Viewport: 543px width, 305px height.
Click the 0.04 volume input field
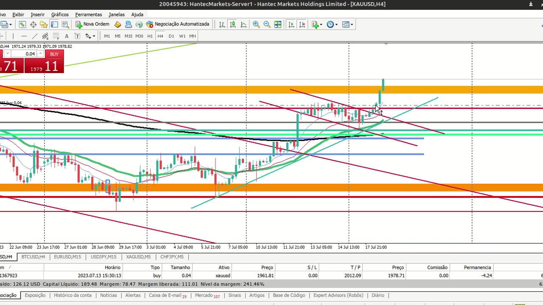[x=24, y=54]
